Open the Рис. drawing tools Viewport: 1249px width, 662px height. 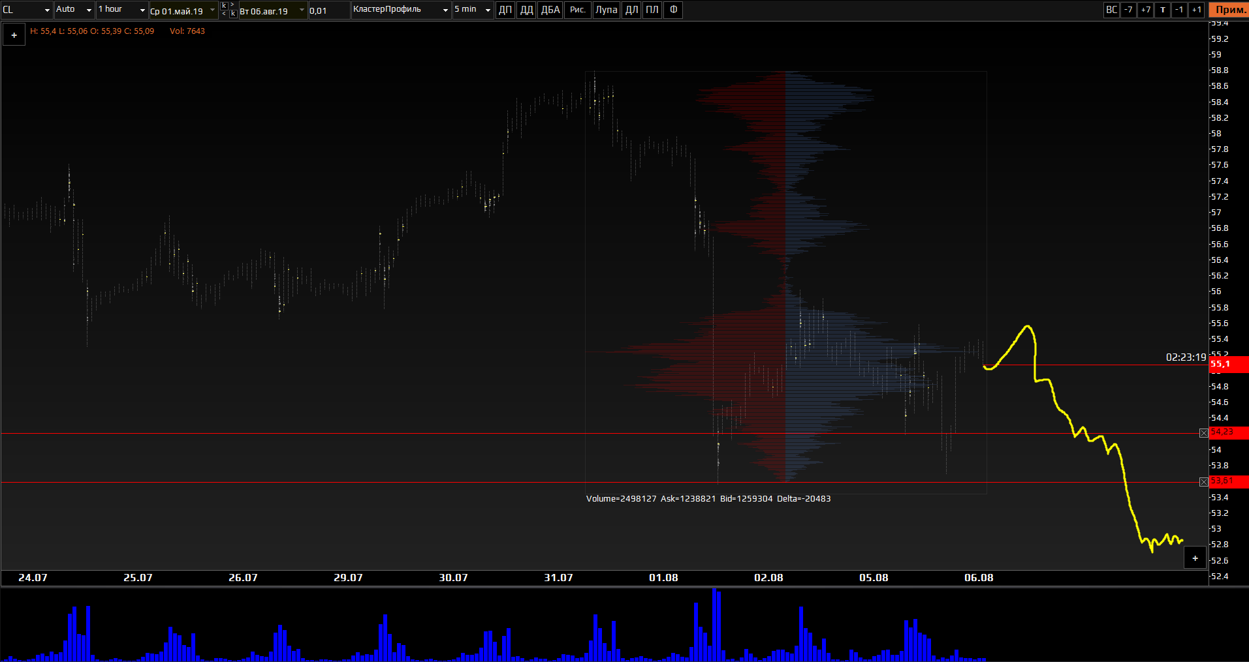coord(577,10)
